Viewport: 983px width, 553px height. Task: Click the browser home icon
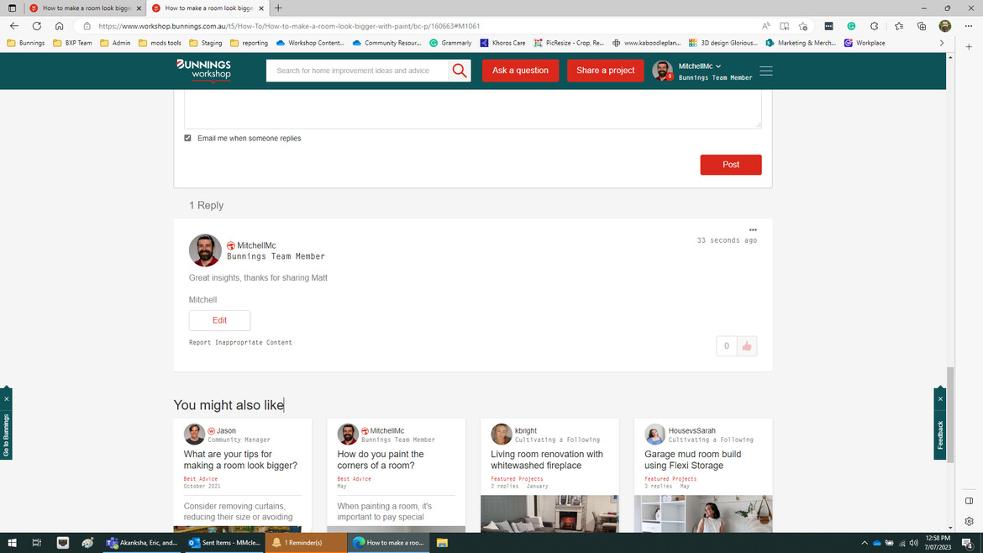click(x=59, y=26)
